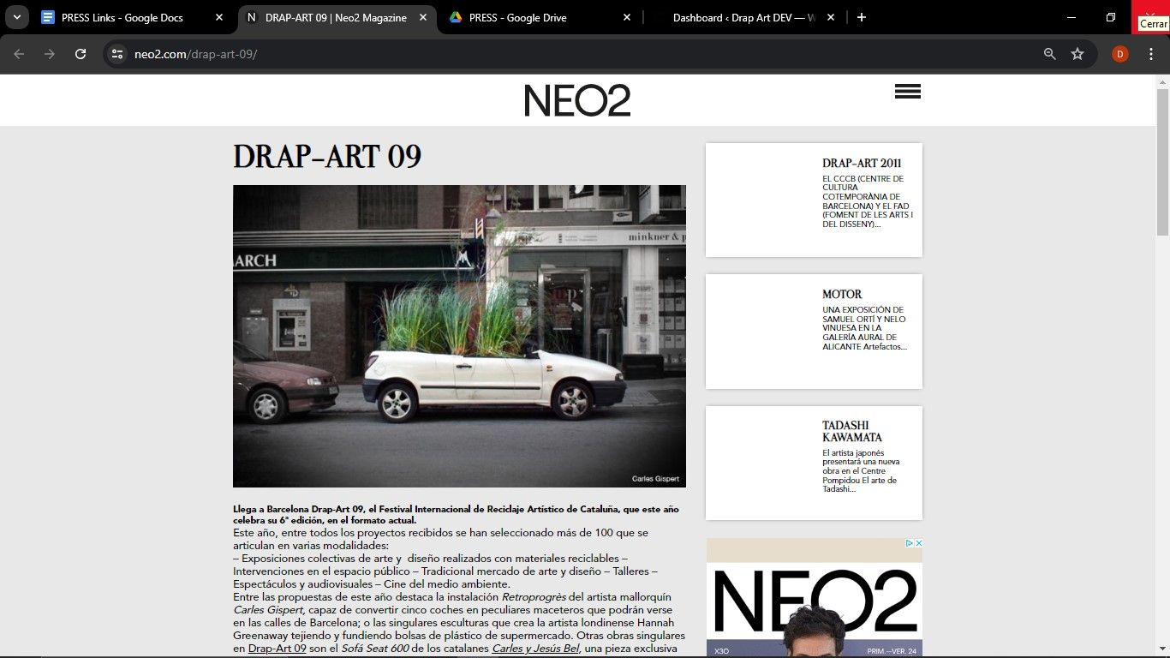The image size is (1170, 658).
Task: Expand the tab search dropdown chevron
Action: [17, 17]
